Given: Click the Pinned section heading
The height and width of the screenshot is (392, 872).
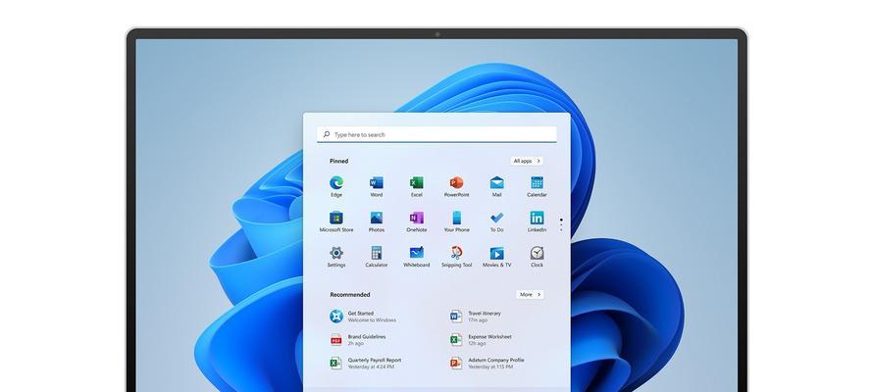Looking at the screenshot, I should (338, 161).
